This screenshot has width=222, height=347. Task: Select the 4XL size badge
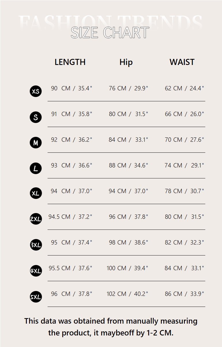tap(36, 270)
